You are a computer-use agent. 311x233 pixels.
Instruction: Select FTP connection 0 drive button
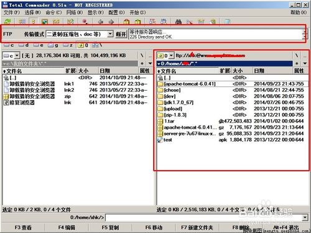pos(83,45)
